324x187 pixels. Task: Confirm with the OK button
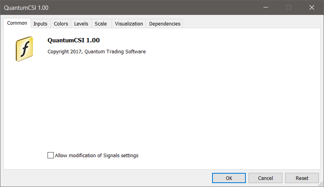pyautogui.click(x=229, y=178)
